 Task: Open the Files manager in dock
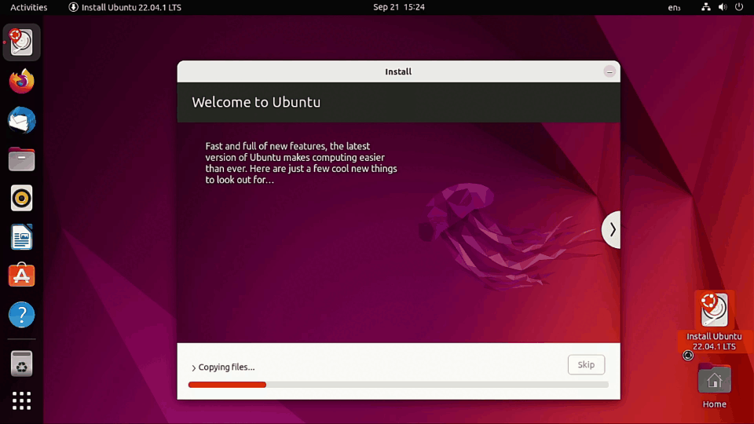coord(21,159)
